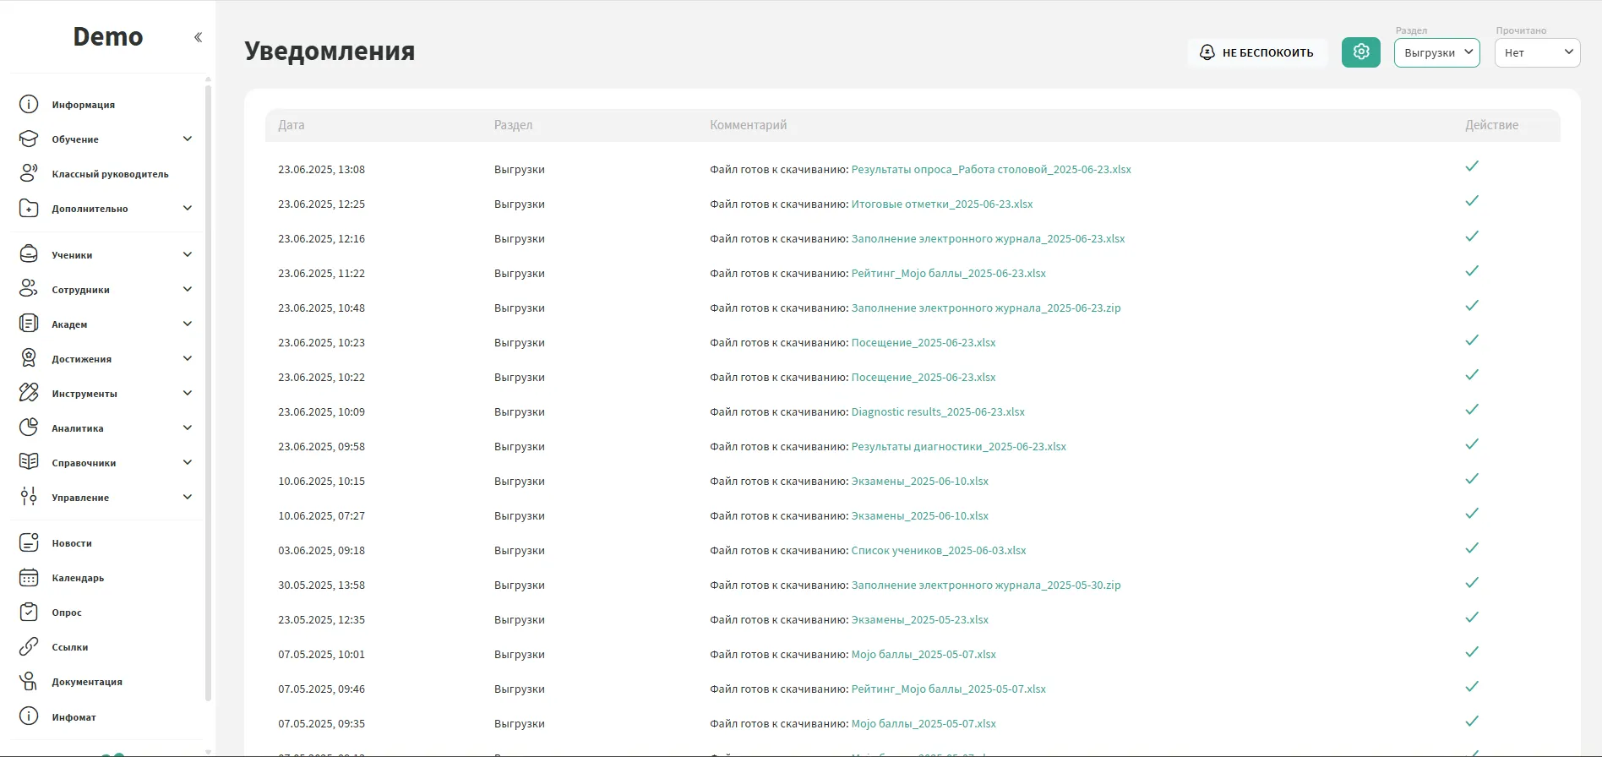Click the Новости news icon
This screenshot has height=757, width=1602.
click(29, 543)
